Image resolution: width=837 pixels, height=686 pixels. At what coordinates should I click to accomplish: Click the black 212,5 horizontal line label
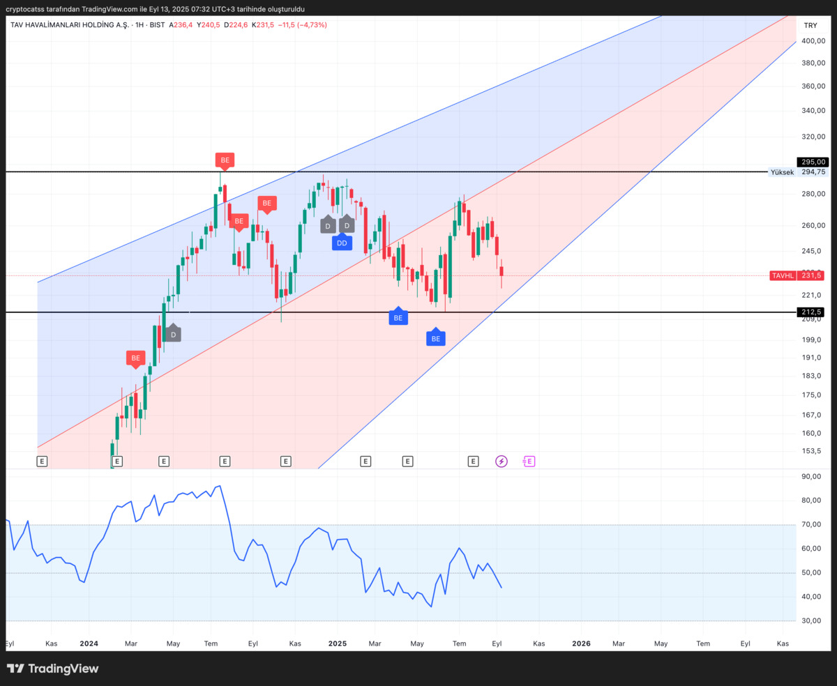tap(811, 312)
